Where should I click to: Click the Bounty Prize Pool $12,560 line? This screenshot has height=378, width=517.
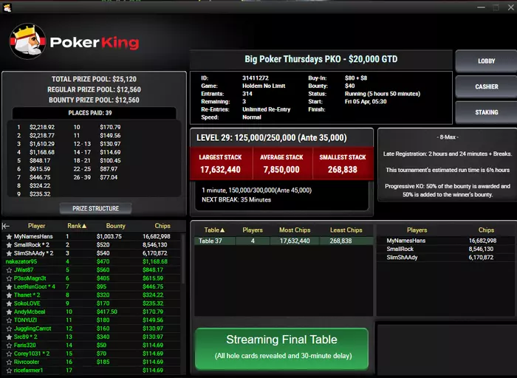click(x=94, y=100)
